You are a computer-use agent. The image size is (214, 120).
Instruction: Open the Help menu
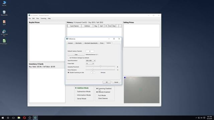tap(49, 18)
